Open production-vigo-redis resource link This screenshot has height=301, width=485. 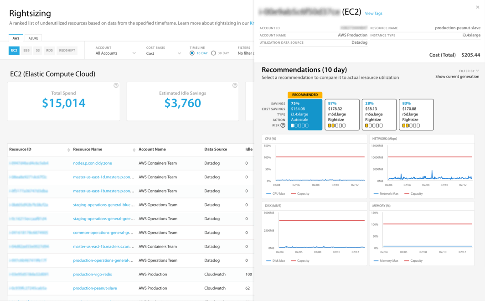coord(92,275)
